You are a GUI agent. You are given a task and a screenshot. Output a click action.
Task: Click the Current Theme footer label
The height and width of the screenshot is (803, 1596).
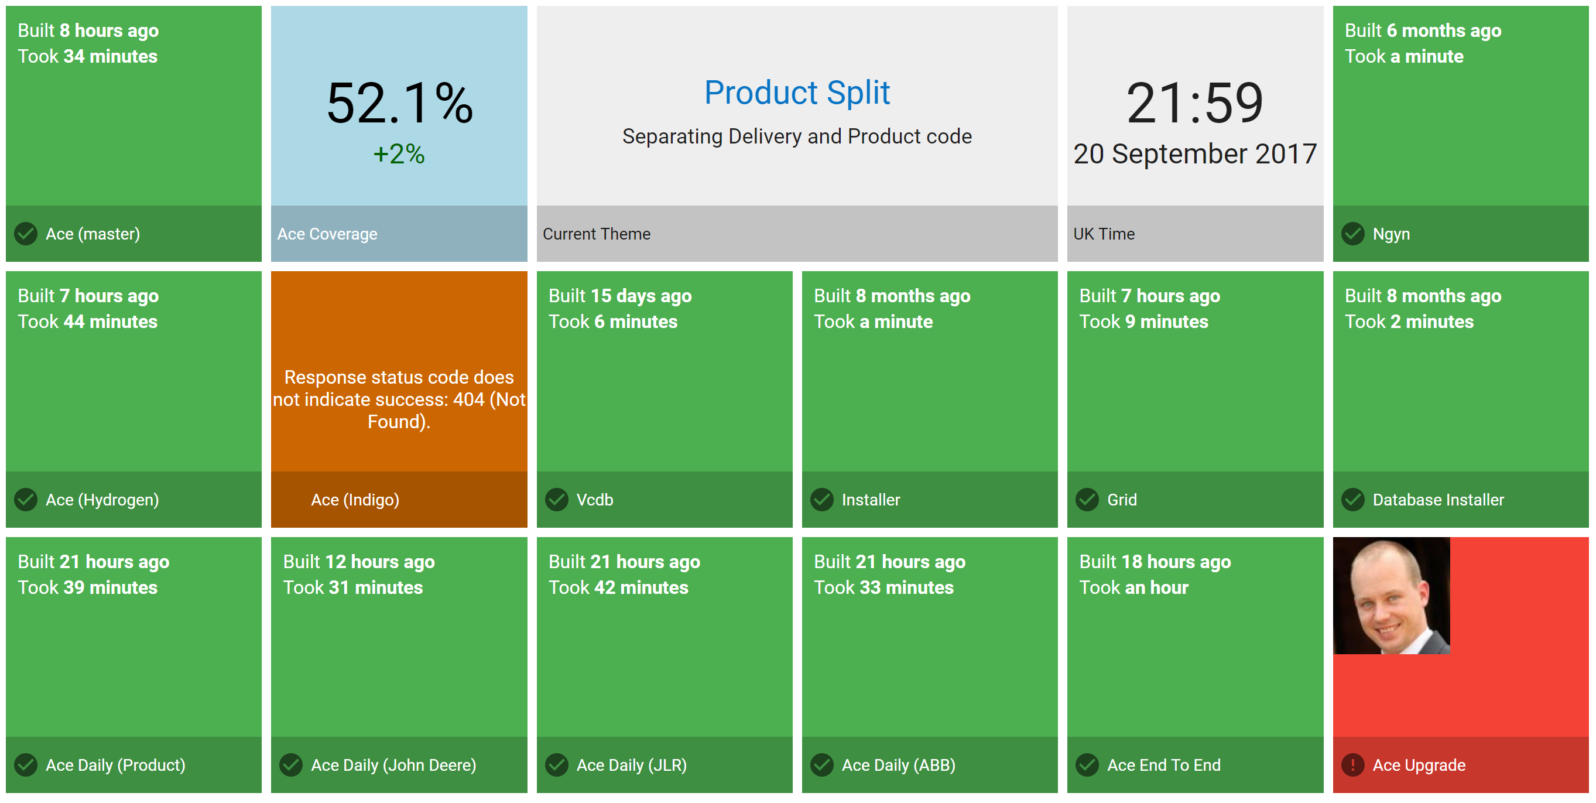596,234
